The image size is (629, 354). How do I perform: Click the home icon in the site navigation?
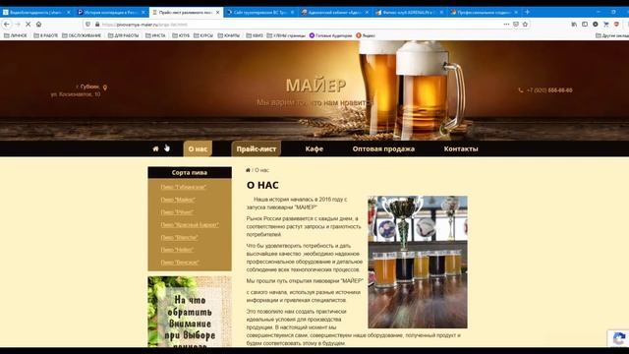pos(155,148)
